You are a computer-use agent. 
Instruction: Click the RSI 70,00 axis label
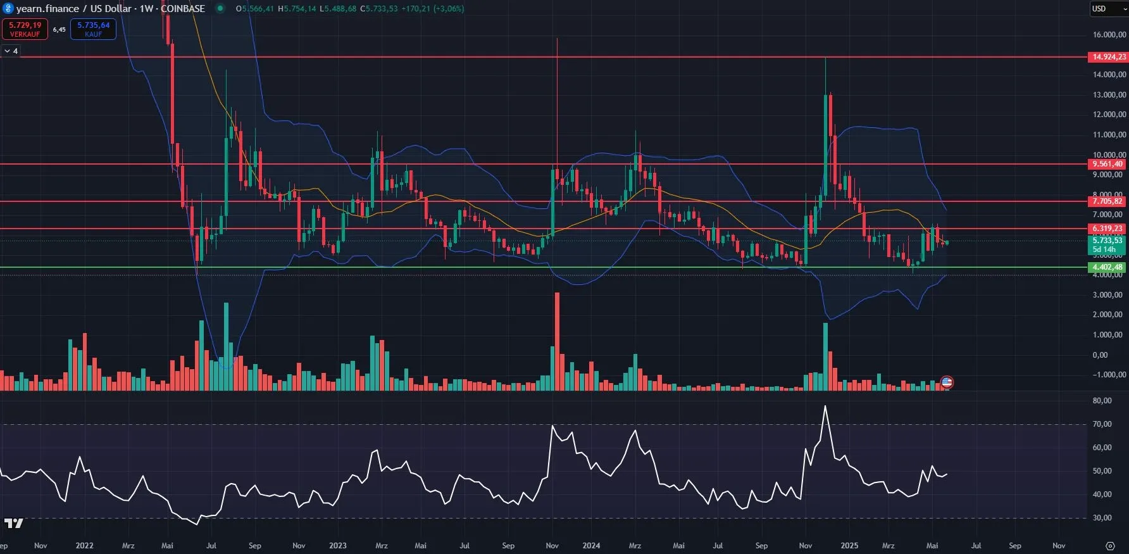[x=1102, y=424]
